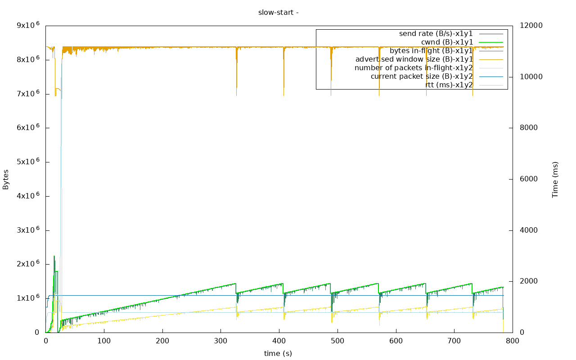Click the 9x10 6 left axis tick label

28,24
